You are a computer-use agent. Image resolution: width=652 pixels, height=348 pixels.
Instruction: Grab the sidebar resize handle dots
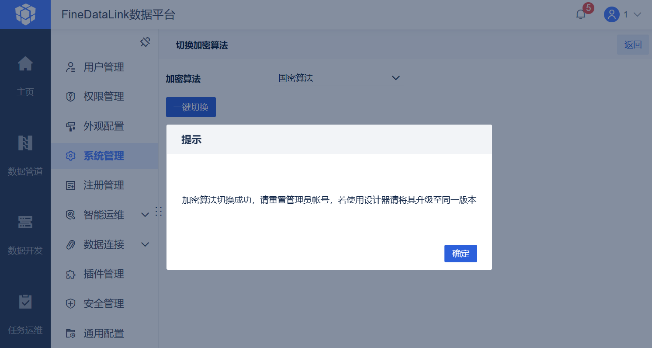pos(159,212)
